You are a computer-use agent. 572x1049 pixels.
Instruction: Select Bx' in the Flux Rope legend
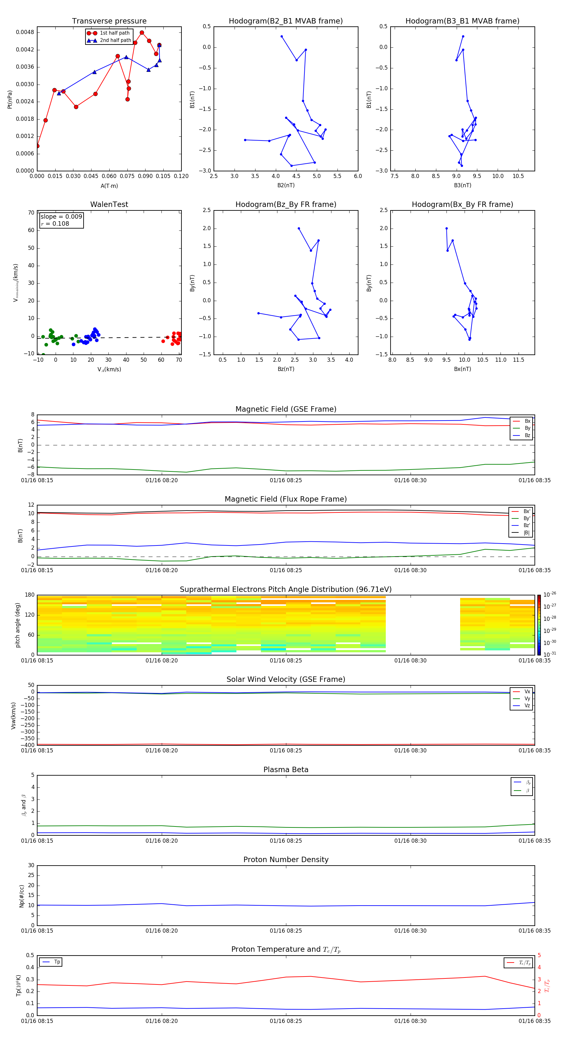tap(521, 511)
